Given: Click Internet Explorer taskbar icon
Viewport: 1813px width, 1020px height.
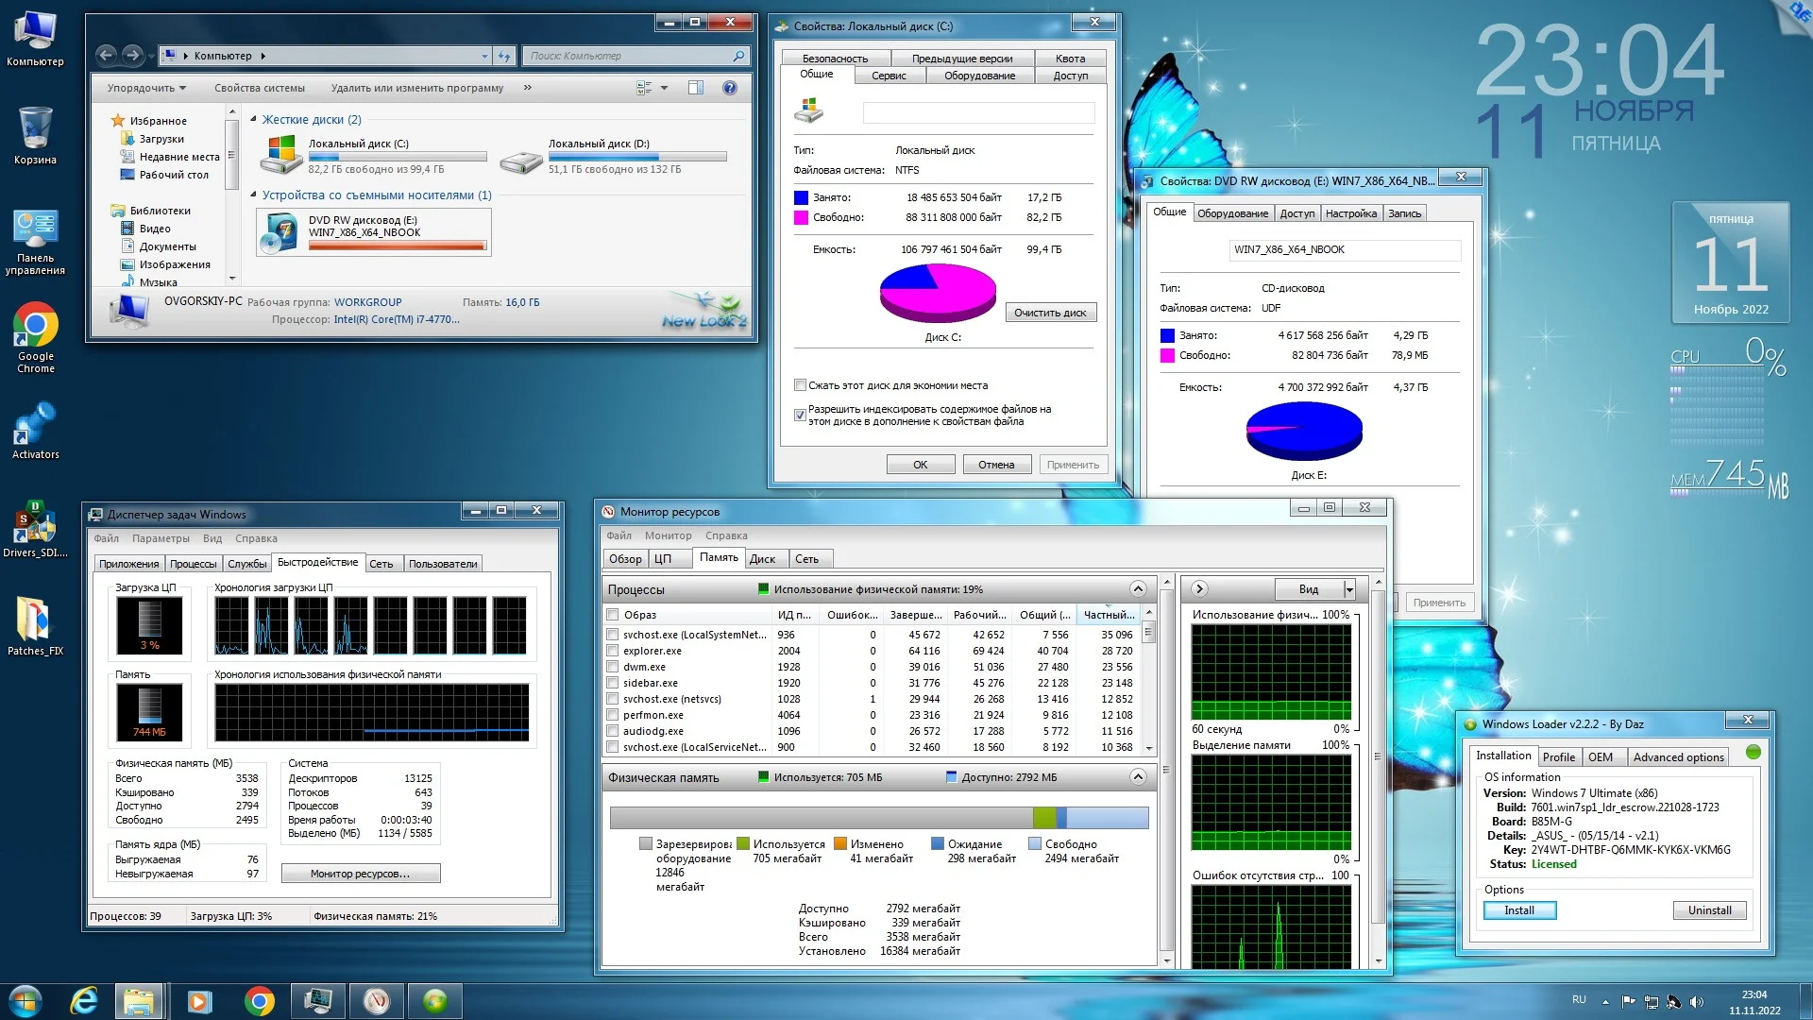Looking at the screenshot, I should (84, 1000).
